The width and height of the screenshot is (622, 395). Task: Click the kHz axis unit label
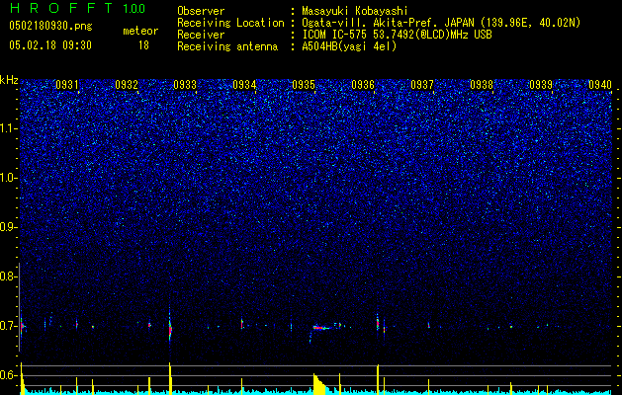(x=9, y=80)
